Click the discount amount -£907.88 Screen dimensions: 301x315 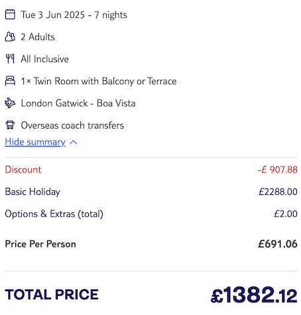277,170
